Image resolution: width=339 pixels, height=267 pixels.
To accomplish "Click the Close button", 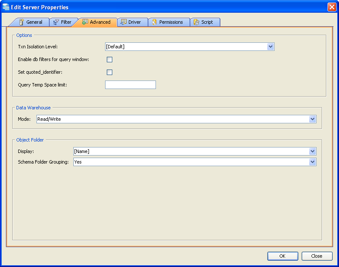I will (x=317, y=256).
